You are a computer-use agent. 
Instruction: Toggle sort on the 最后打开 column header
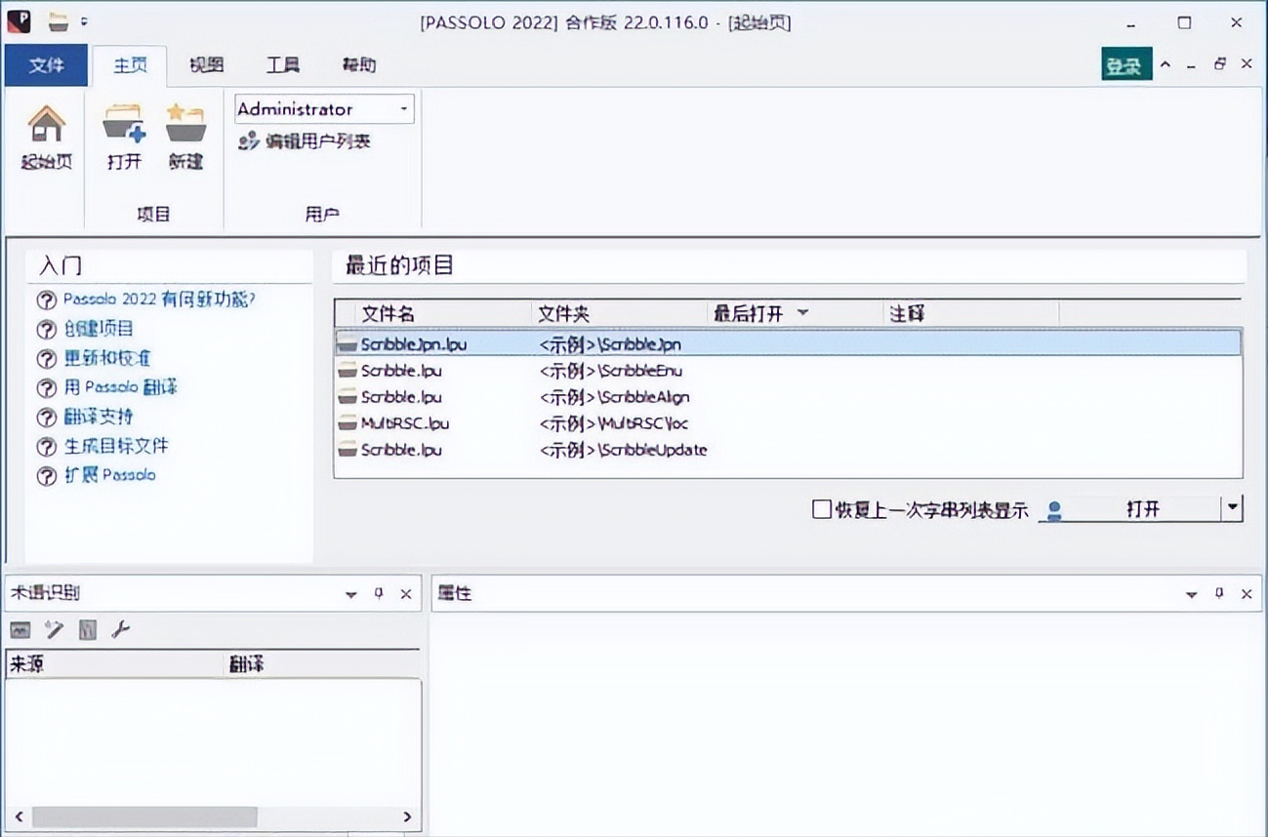794,313
